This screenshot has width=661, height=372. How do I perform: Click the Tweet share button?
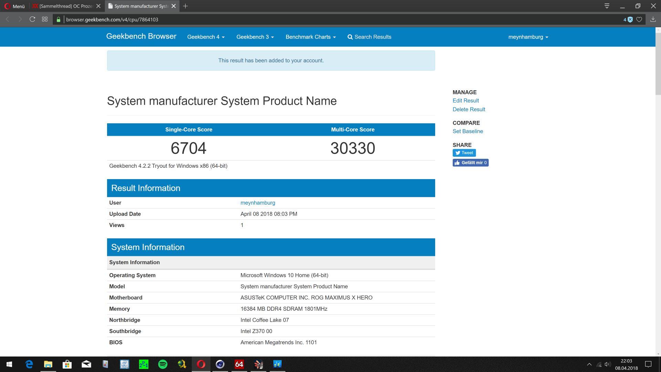coord(464,153)
